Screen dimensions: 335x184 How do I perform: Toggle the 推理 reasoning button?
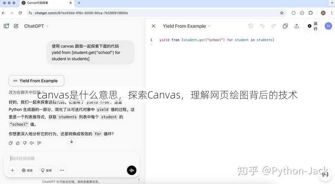(46, 170)
